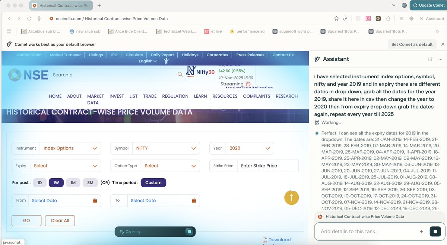447x245 pixels.
Task: Select the 3M past period option
Action: [x=90, y=183]
